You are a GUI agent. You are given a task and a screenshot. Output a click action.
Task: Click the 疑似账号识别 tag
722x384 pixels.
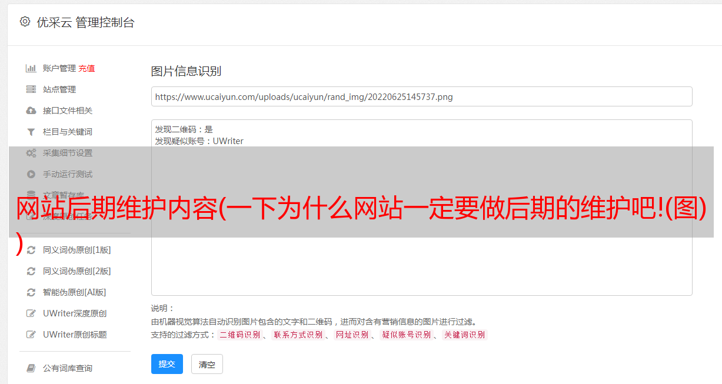coord(406,335)
